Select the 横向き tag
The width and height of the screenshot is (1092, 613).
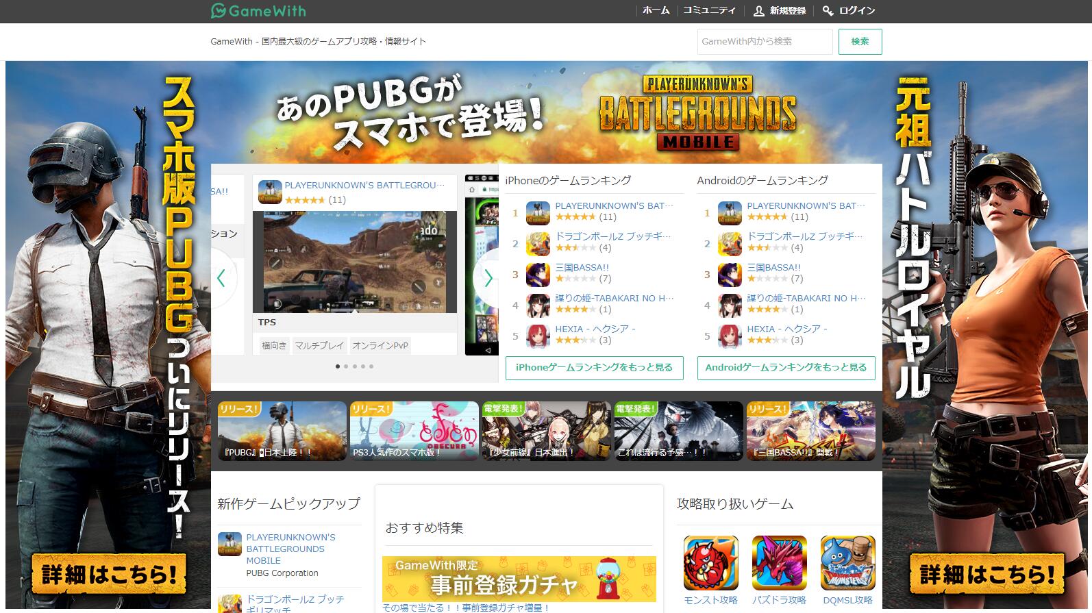pos(274,345)
